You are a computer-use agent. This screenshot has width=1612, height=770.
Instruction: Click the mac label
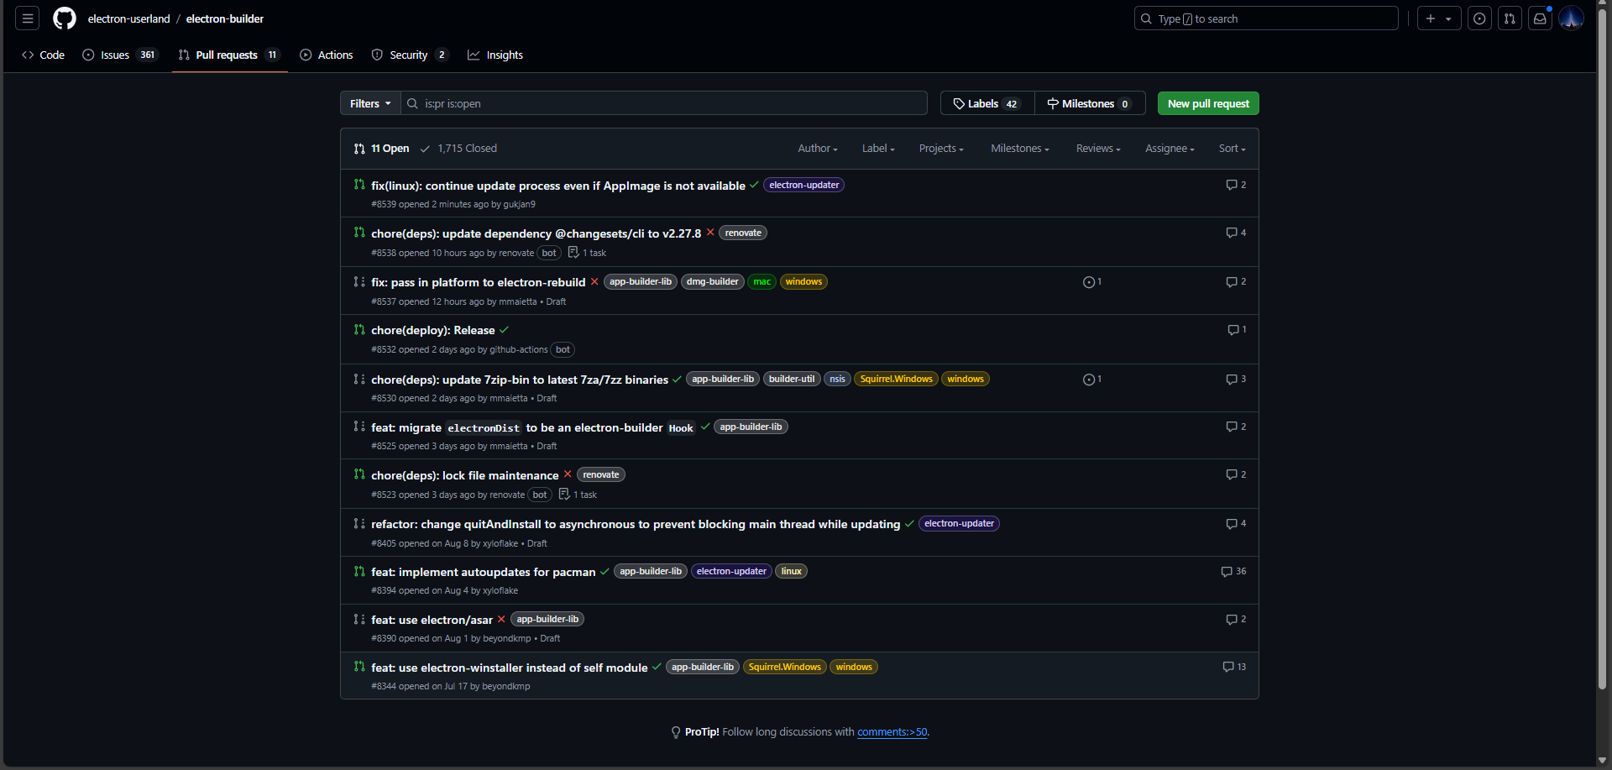tap(762, 282)
